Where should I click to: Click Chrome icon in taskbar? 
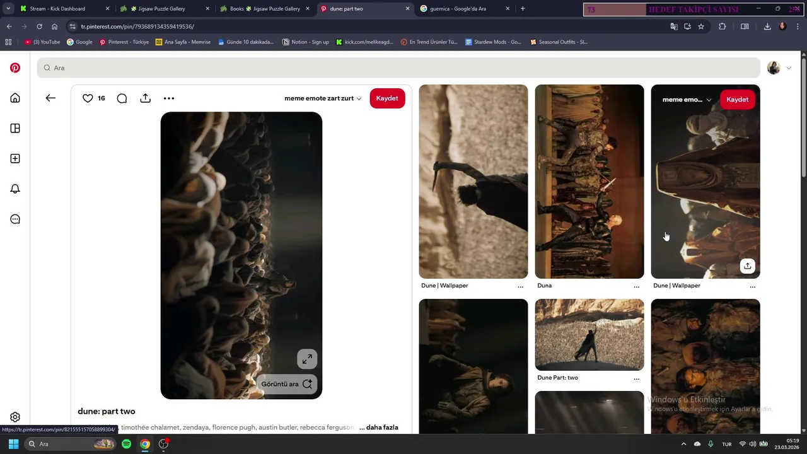point(145,444)
